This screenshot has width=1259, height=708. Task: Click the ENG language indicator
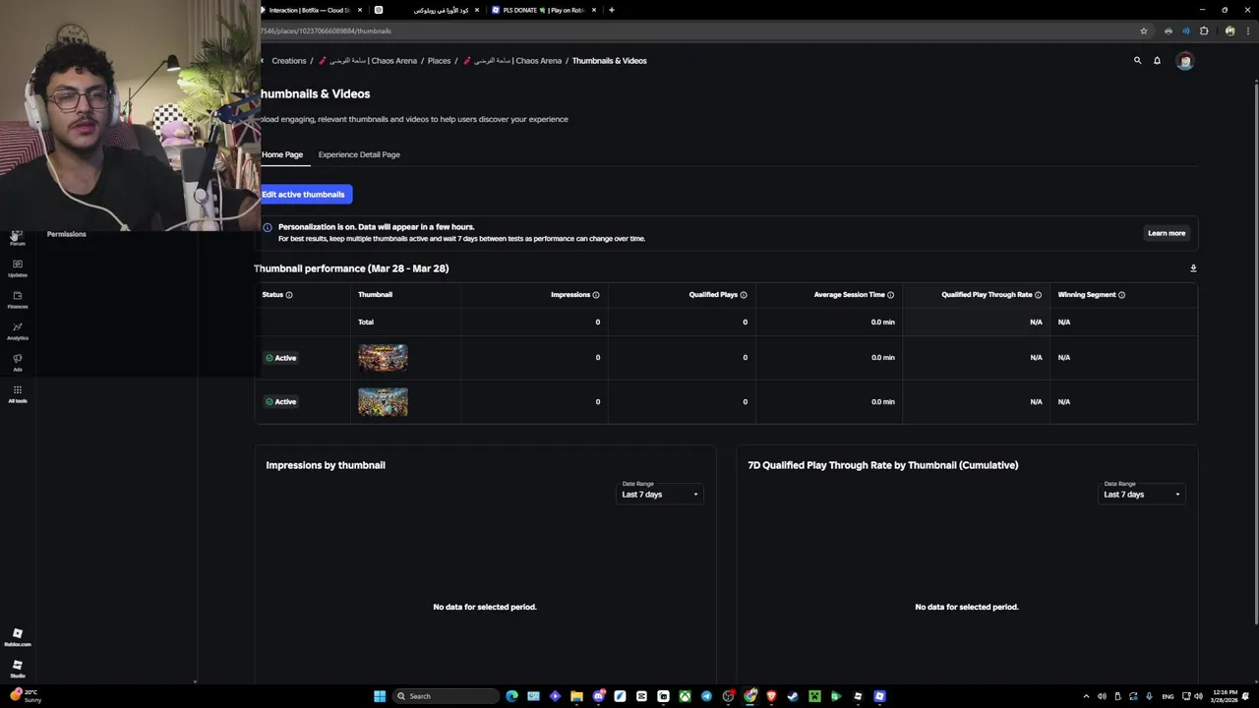point(1168,696)
